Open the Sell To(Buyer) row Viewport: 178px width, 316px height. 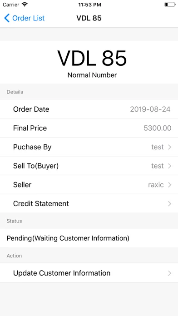[89, 166]
